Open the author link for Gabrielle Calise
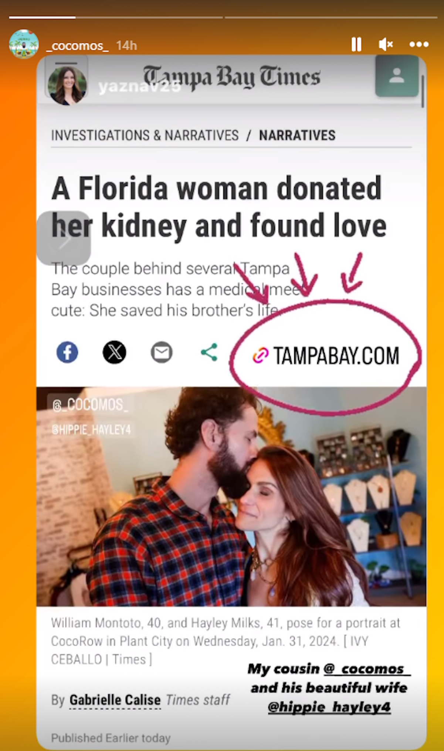The height and width of the screenshot is (751, 444). pos(115,700)
